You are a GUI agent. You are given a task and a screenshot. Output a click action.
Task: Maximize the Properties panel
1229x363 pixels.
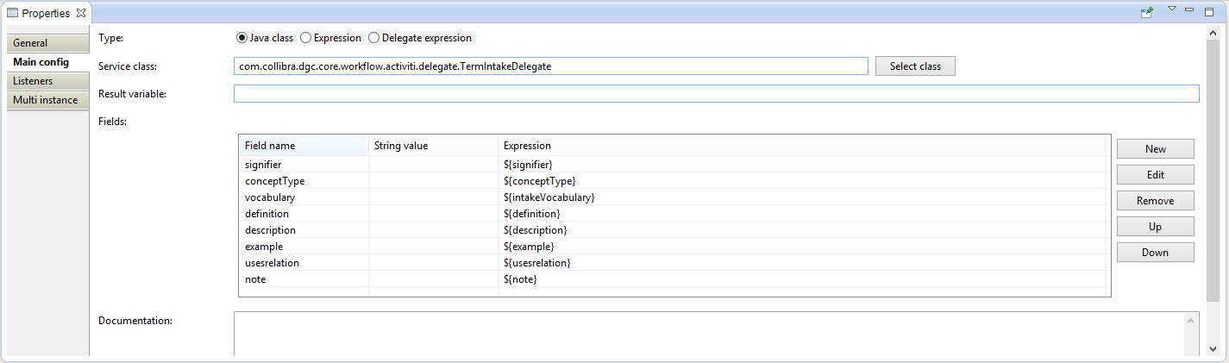[1209, 11]
